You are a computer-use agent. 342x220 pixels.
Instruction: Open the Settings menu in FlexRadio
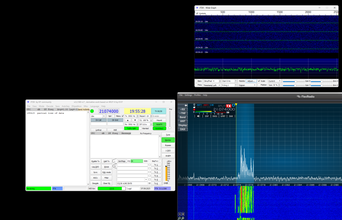(188, 95)
